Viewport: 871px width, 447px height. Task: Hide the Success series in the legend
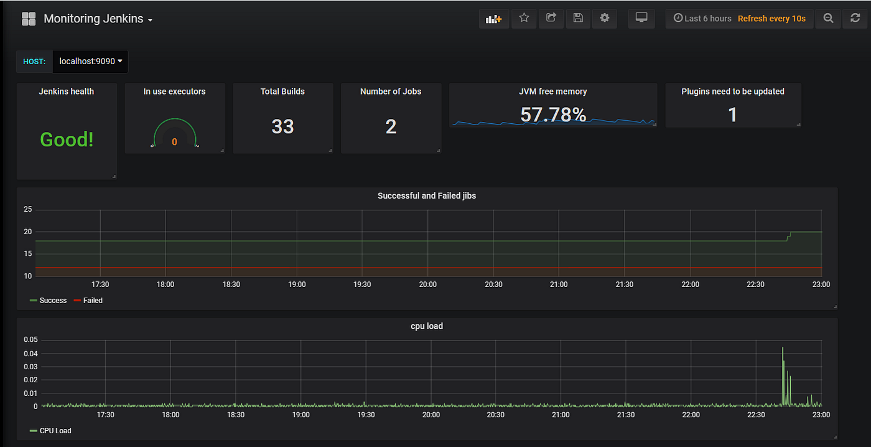(53, 300)
